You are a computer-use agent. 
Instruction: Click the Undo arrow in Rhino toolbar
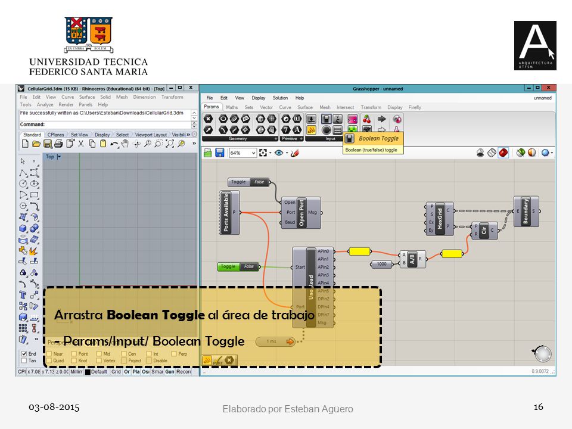click(x=114, y=144)
